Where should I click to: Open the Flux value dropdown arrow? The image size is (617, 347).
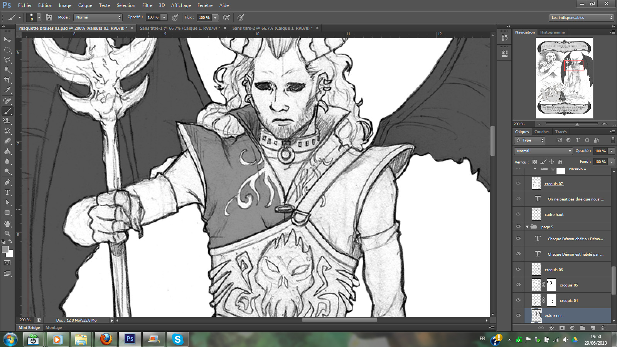tap(216, 17)
